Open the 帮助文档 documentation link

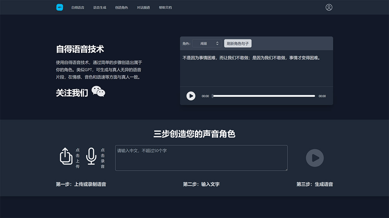(165, 7)
